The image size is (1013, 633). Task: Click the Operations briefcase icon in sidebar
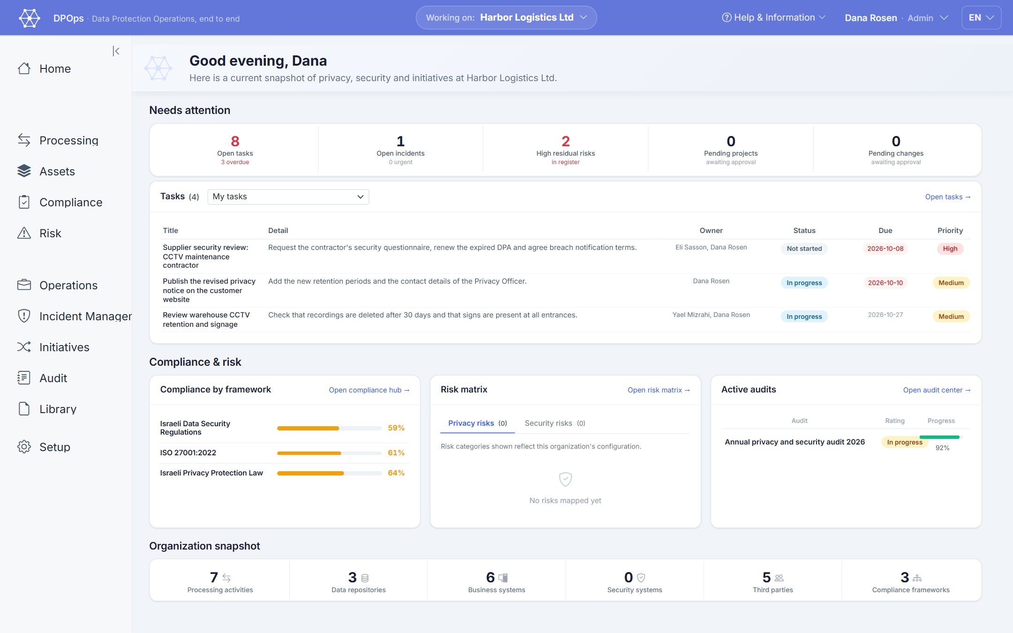(24, 285)
